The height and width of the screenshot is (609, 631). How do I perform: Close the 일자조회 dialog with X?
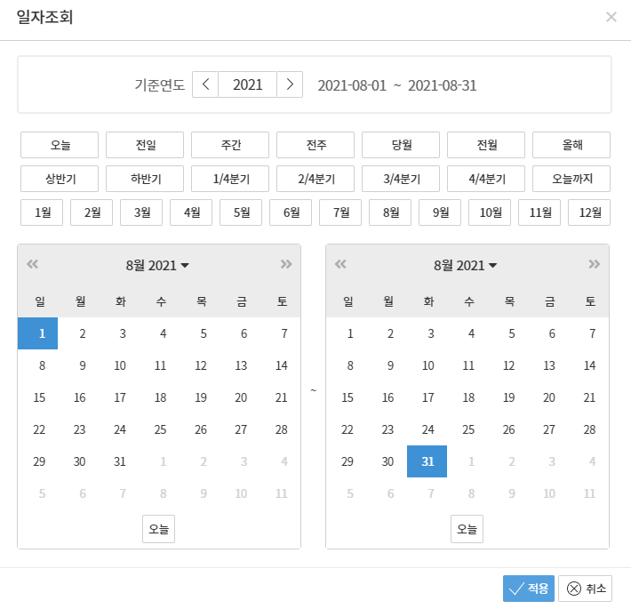pyautogui.click(x=611, y=17)
